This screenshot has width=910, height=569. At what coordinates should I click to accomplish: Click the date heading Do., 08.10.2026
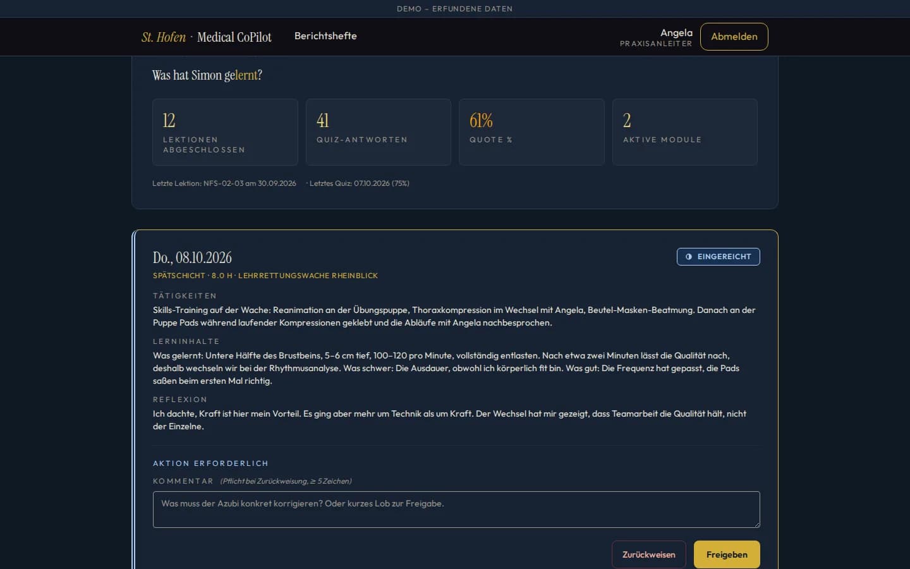192,258
